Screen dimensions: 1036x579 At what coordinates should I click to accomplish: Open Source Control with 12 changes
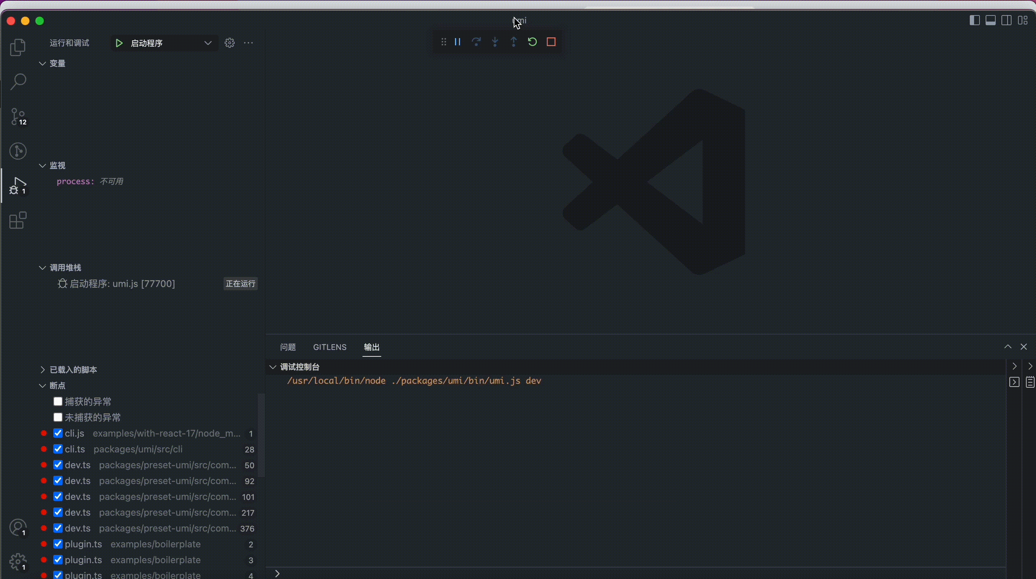click(x=18, y=117)
